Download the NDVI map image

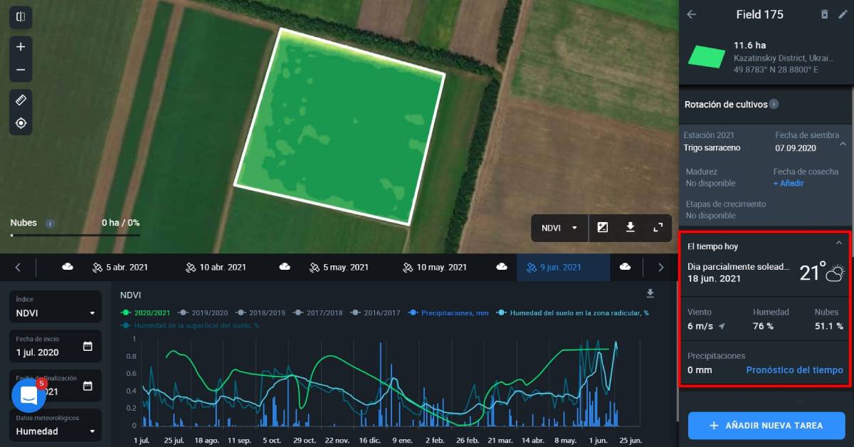click(630, 228)
